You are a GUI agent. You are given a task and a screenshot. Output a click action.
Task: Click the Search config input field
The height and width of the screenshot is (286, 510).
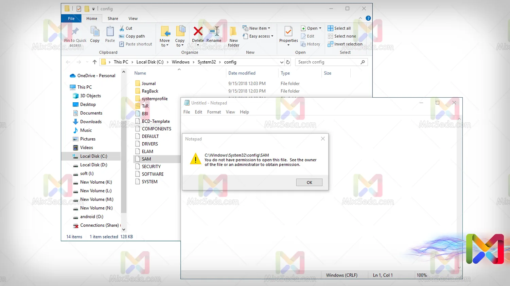pos(328,62)
